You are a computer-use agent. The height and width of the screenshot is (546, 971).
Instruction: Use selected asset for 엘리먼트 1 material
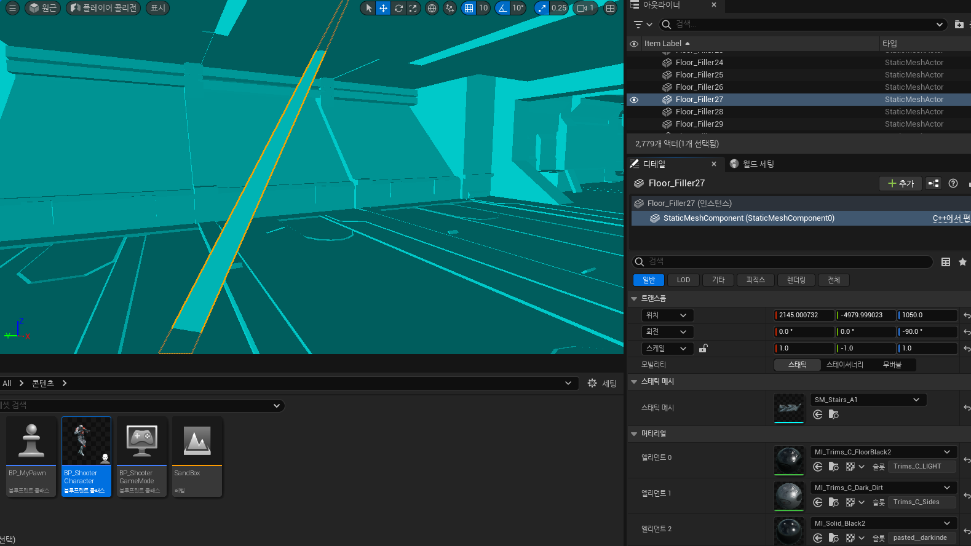(817, 502)
